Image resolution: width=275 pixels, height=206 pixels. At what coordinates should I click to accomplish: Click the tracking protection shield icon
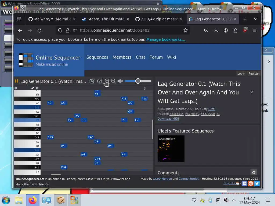tap(60, 31)
